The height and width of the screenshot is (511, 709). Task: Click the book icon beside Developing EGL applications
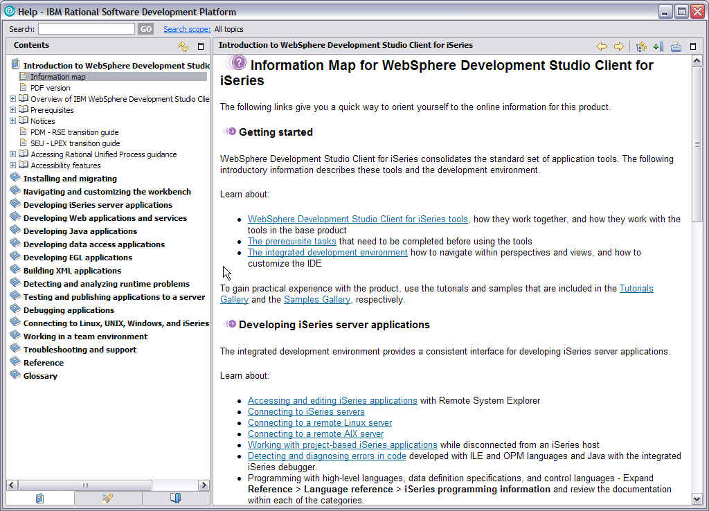point(15,256)
